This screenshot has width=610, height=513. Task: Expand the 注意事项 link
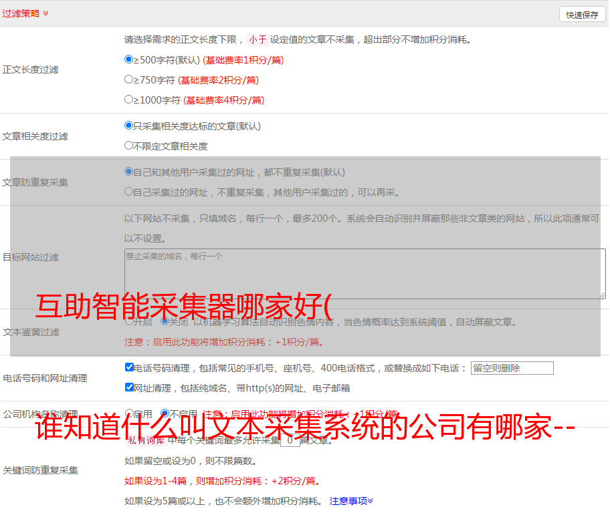pyautogui.click(x=351, y=500)
